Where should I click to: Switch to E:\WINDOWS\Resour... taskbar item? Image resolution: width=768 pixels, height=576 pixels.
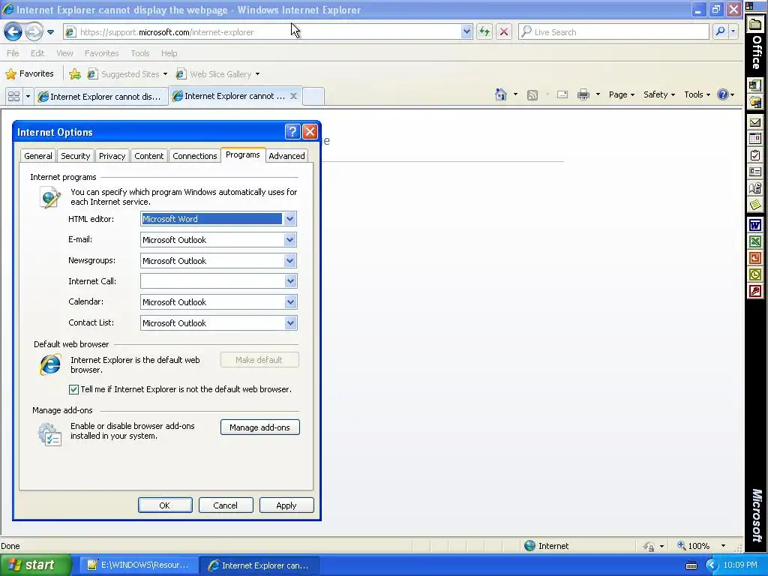tap(139, 565)
